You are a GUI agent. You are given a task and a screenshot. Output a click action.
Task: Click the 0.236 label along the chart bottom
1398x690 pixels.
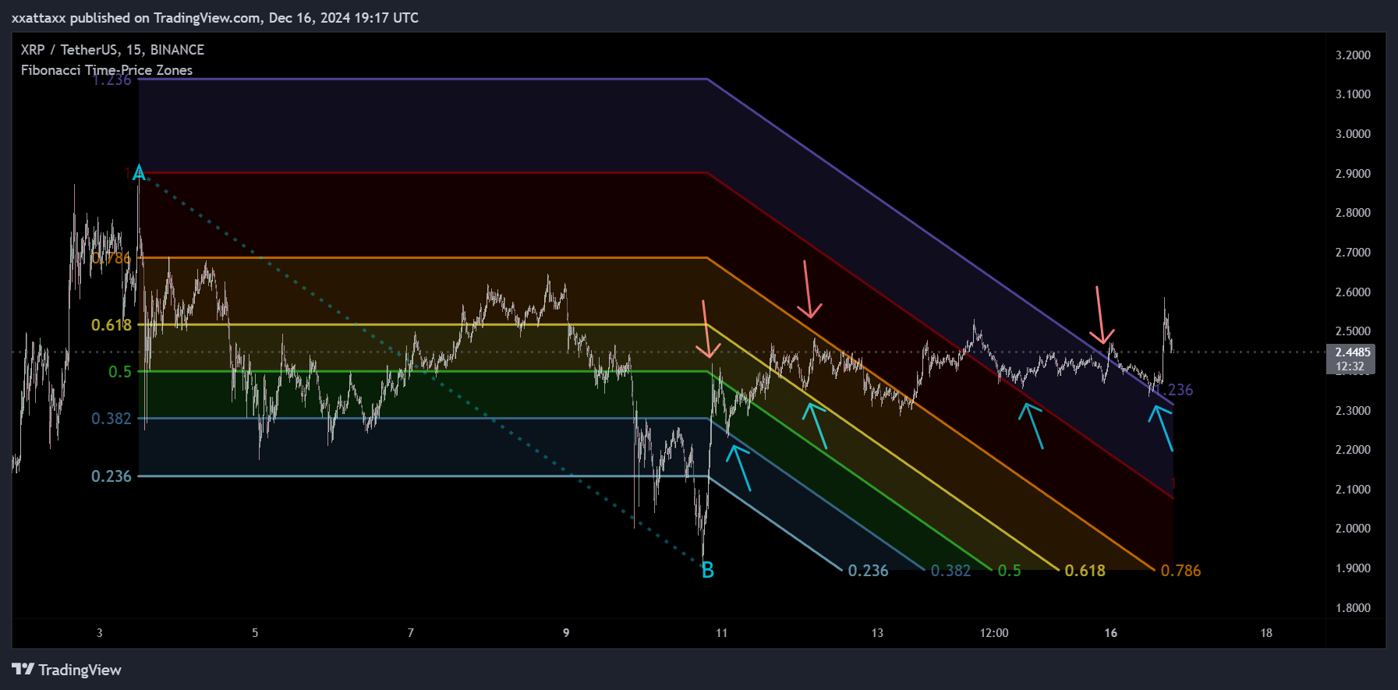click(868, 571)
